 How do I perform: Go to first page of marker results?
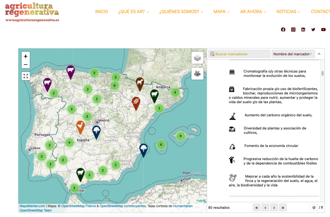(x=256, y=208)
